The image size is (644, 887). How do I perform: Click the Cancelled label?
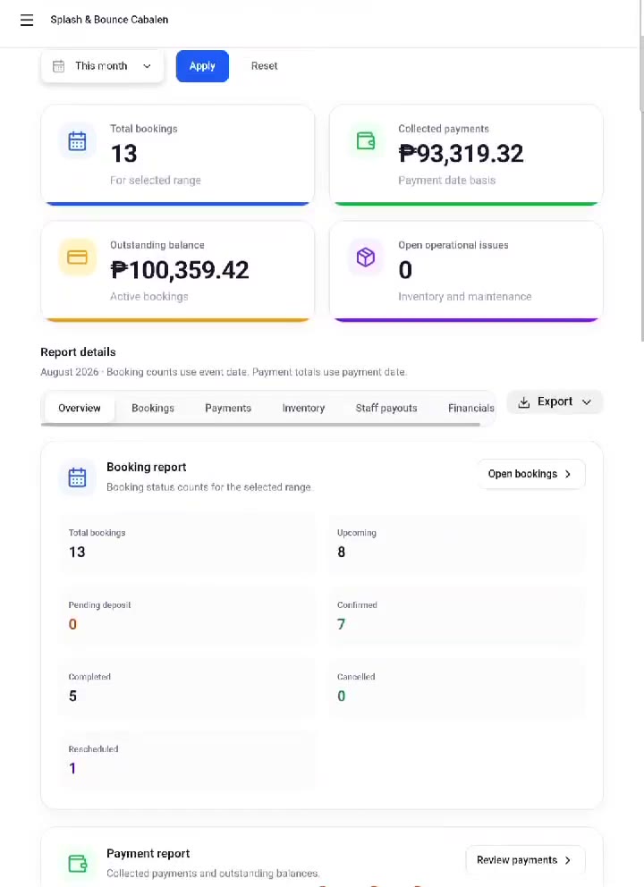(356, 677)
